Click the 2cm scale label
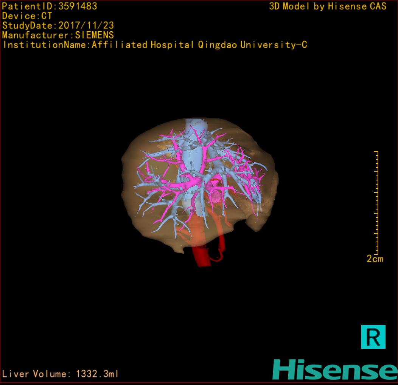The image size is (398, 385). pyautogui.click(x=375, y=259)
